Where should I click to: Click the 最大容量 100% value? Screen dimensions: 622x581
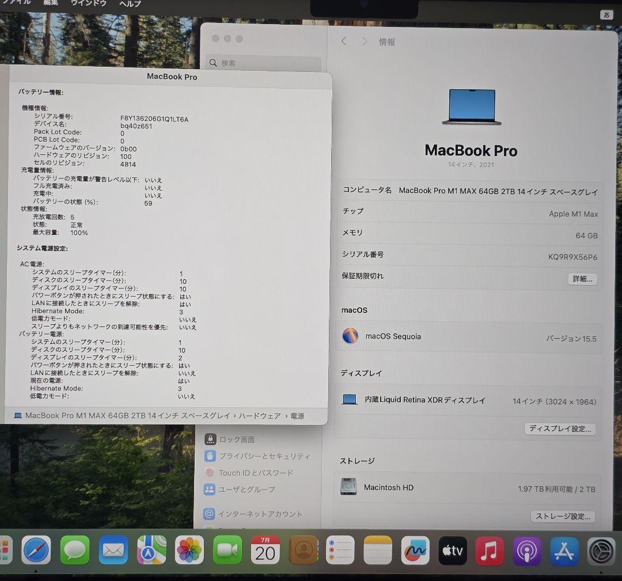pyautogui.click(x=79, y=233)
